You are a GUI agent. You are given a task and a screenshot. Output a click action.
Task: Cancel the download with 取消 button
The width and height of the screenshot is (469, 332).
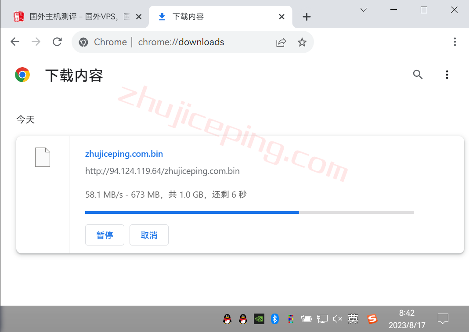[149, 235]
